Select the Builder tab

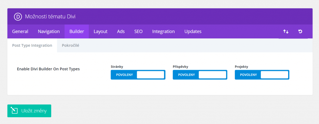click(77, 31)
